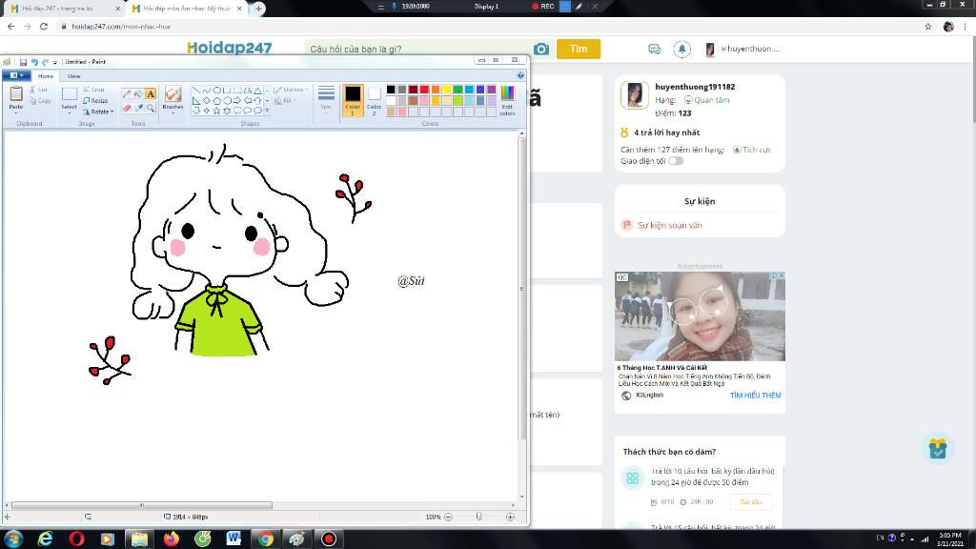Select the Color picker eyedropper tool
The width and height of the screenshot is (976, 549).
(139, 108)
